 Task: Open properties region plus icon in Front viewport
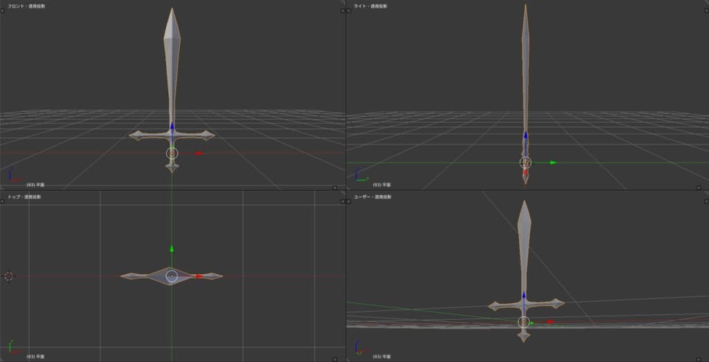click(x=342, y=11)
